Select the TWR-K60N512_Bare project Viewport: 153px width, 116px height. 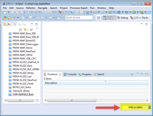(x=21, y=94)
